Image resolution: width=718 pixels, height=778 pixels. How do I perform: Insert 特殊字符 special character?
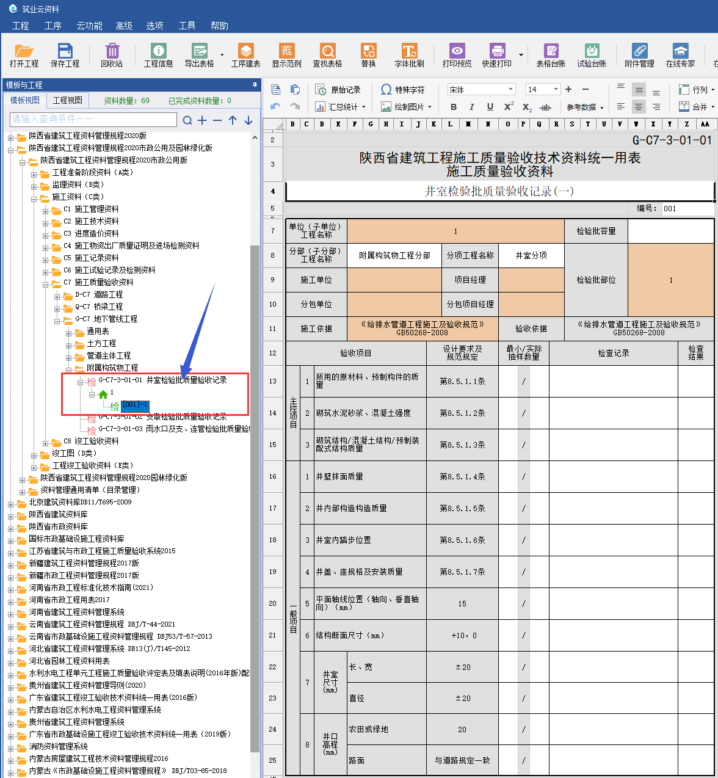(403, 90)
